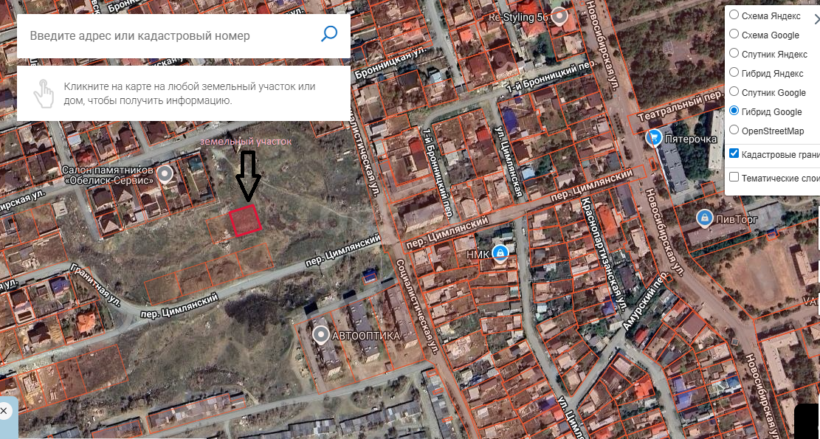Image resolution: width=820 pixels, height=439 pixels.
Task: Click the red highlighted land parcel
Action: (245, 221)
